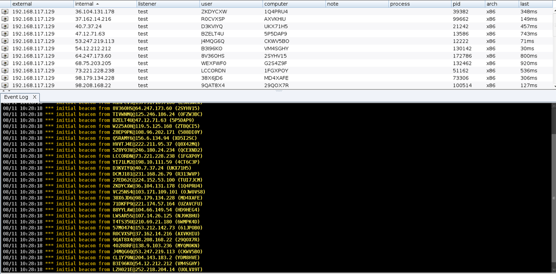Select arch x86 cell in 98.208.168.22 row
The height and width of the screenshot is (274, 556).
[491, 86]
